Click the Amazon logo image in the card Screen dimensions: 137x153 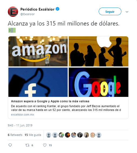[38, 52]
